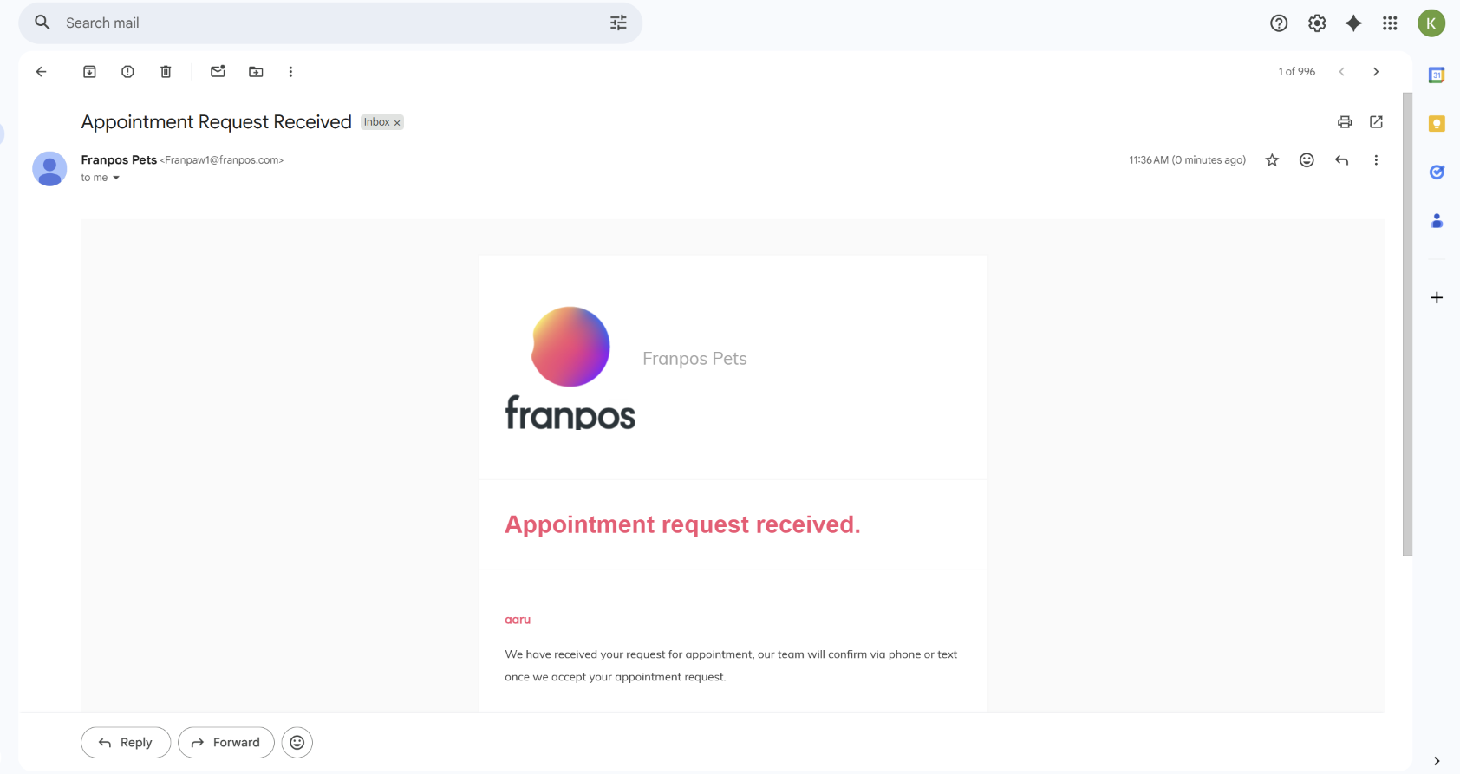Show search filter options
Screen dimensions: 1460x774
[618, 23]
